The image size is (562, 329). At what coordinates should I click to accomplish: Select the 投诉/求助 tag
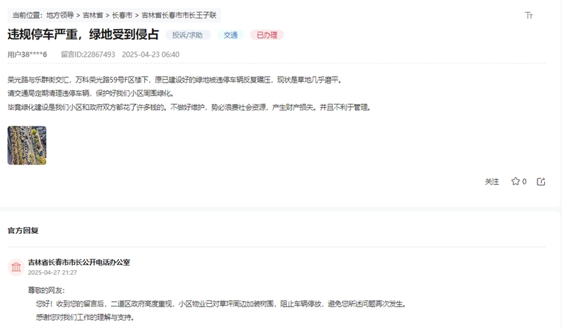(x=188, y=35)
